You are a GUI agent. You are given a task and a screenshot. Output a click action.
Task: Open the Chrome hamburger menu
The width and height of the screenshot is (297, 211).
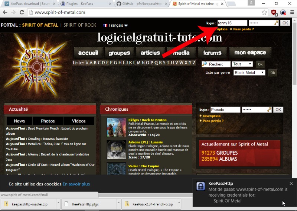(292, 13)
